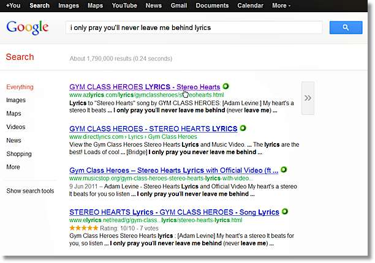Image resolution: width=375 pixels, height=263 pixels.
Task: Open Maps from the top bar
Action: (95, 6)
